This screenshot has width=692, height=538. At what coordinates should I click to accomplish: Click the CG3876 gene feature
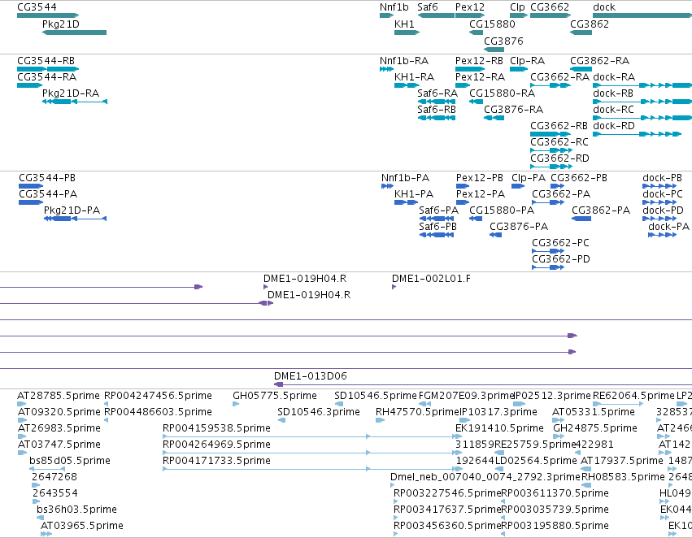click(494, 50)
